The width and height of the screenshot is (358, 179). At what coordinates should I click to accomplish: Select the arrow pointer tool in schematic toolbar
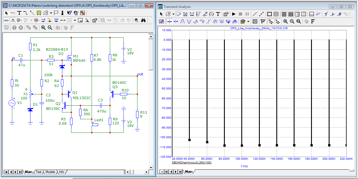[7, 13]
